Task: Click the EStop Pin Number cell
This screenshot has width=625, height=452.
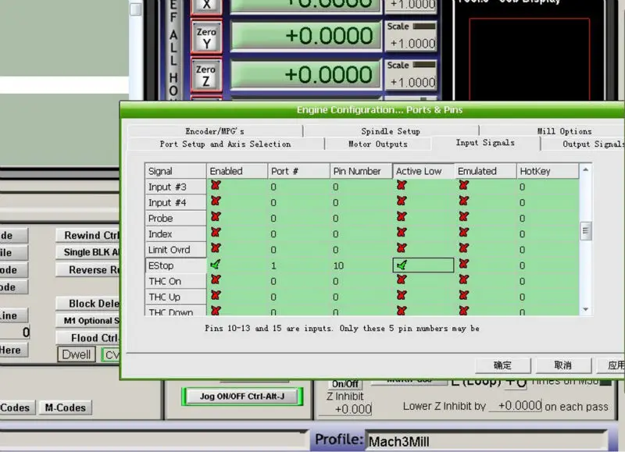Action: coord(361,265)
